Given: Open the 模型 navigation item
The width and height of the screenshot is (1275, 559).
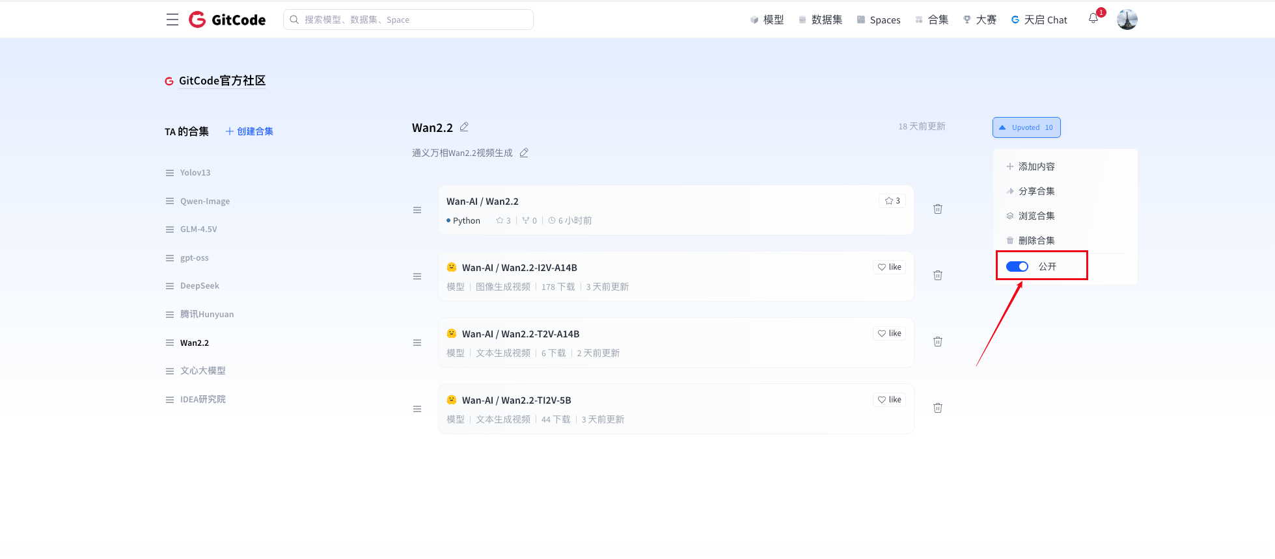Looking at the screenshot, I should [767, 19].
